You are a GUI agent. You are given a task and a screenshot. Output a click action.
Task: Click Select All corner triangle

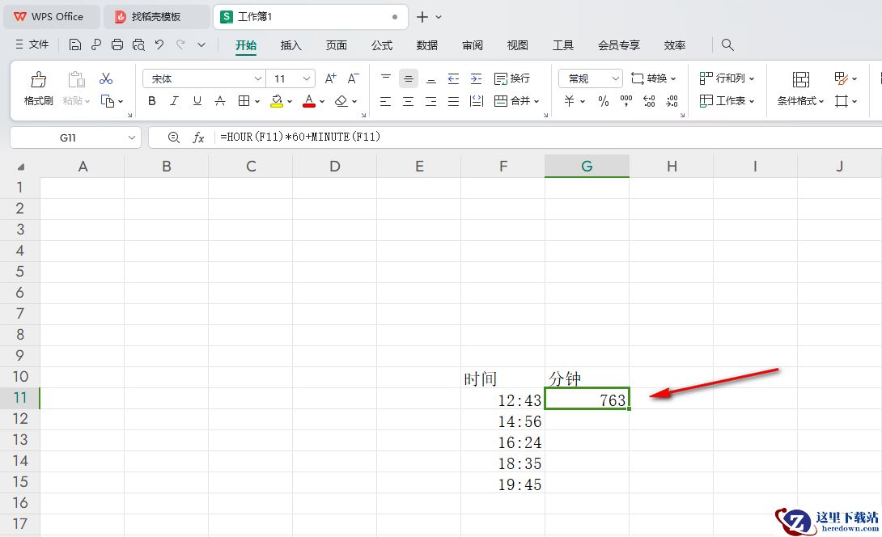click(x=21, y=167)
